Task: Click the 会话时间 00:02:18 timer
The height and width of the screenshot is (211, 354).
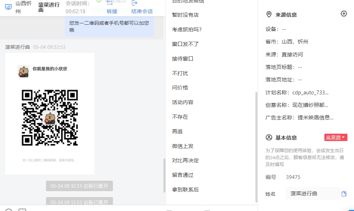Action: pyautogui.click(x=77, y=7)
